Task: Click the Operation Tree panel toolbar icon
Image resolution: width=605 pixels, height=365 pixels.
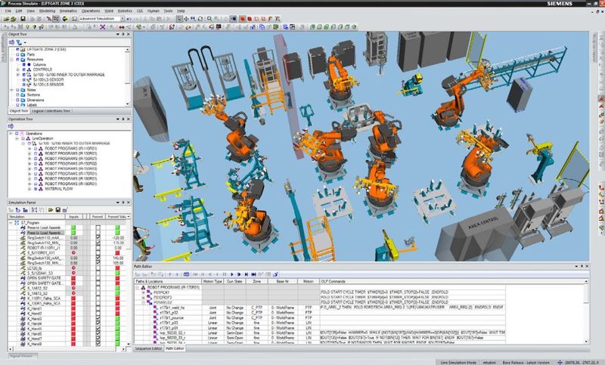Action: 11,126
